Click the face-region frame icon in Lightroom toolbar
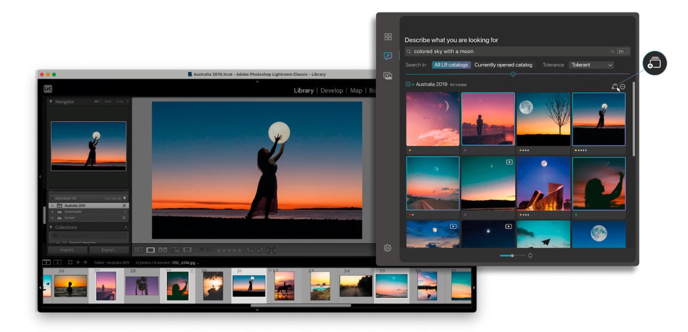The width and height of the screenshot is (688, 332). pos(271,250)
